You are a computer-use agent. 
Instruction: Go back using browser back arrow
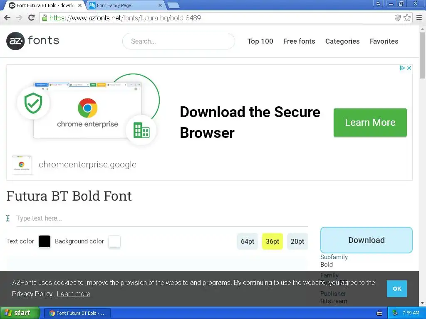tap(7, 18)
